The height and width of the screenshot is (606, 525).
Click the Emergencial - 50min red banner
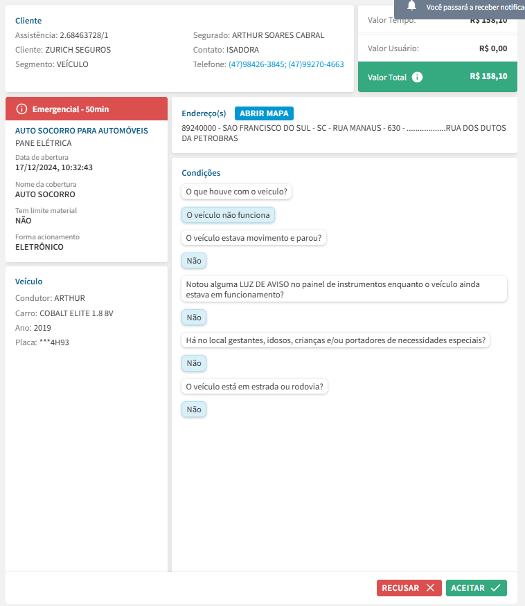point(87,109)
